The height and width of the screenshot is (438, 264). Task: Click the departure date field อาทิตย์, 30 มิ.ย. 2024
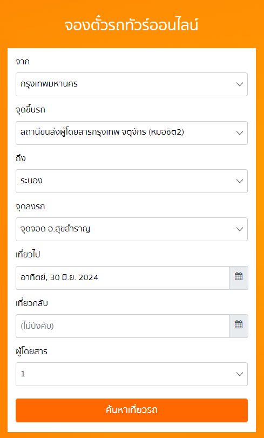(x=123, y=277)
